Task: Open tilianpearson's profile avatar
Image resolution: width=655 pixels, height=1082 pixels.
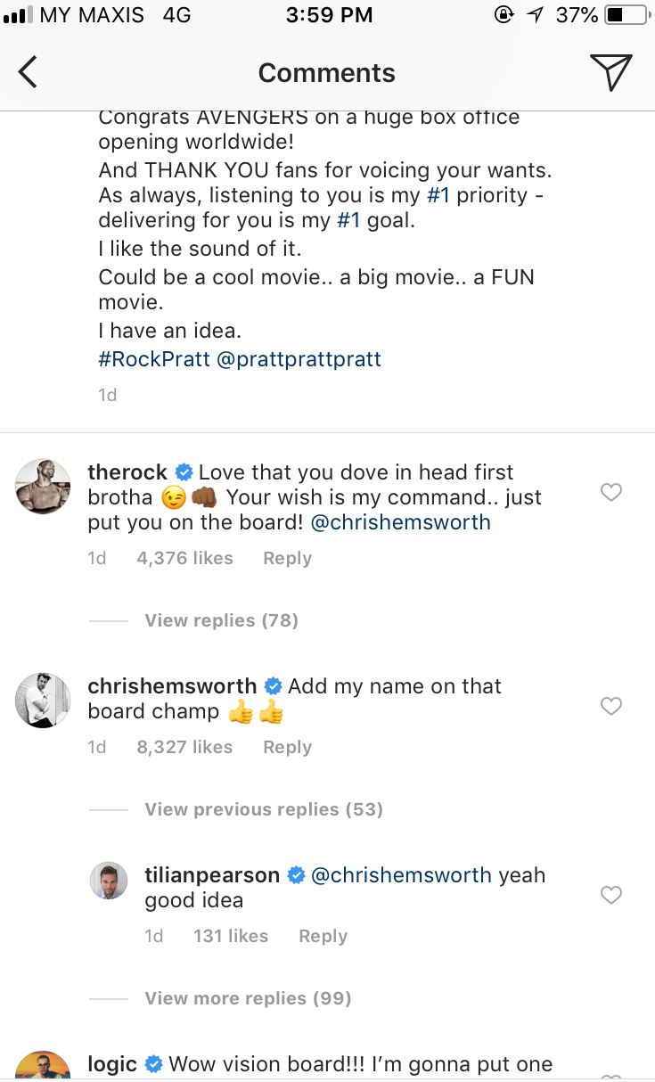Action: 109,881
